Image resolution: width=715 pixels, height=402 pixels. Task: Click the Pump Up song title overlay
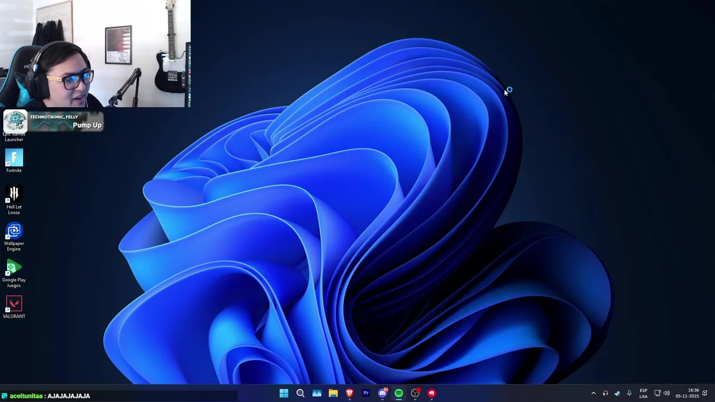(87, 125)
